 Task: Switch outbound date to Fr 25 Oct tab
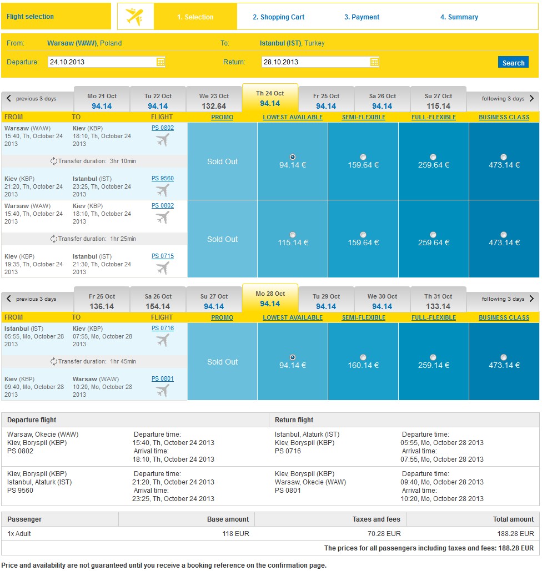tap(326, 100)
